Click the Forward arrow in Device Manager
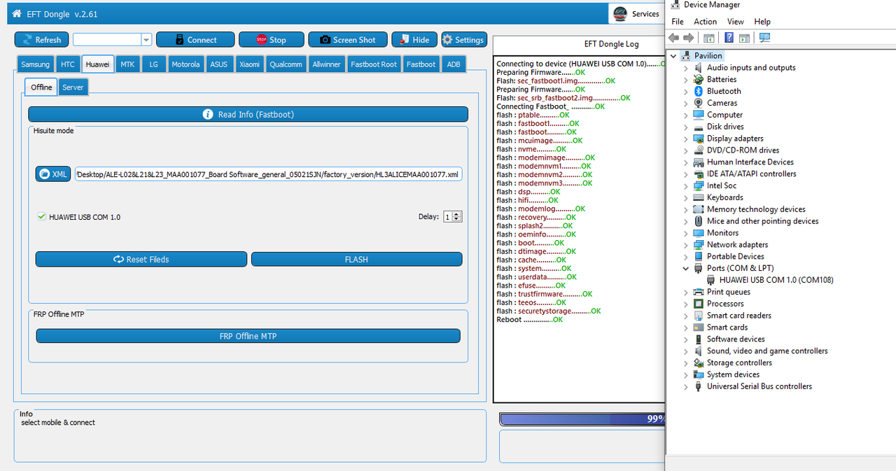 point(689,38)
